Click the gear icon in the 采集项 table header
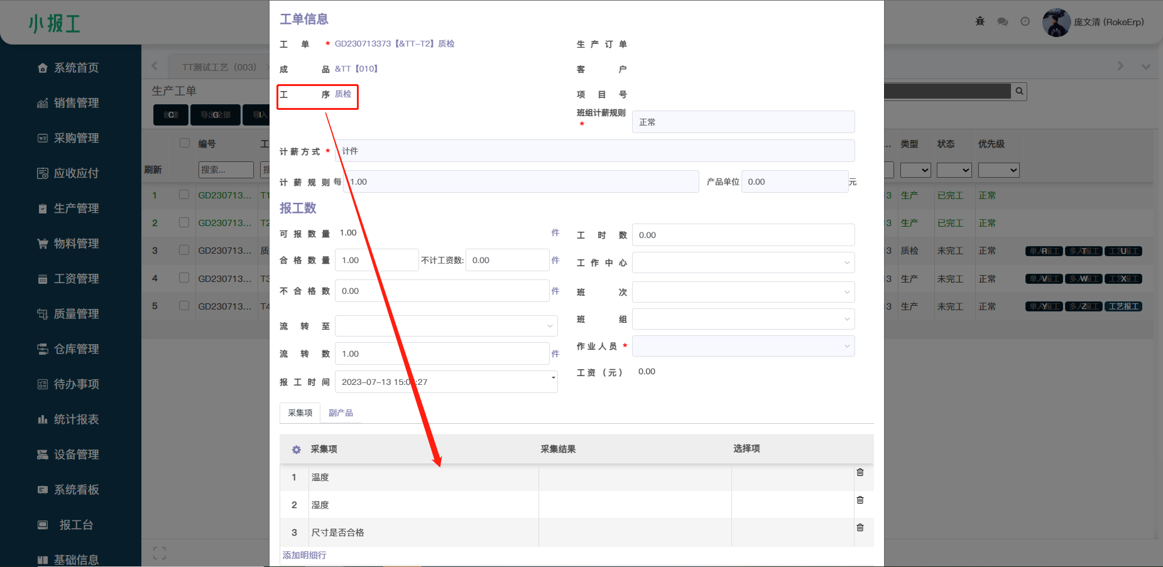The height and width of the screenshot is (567, 1163). (296, 450)
